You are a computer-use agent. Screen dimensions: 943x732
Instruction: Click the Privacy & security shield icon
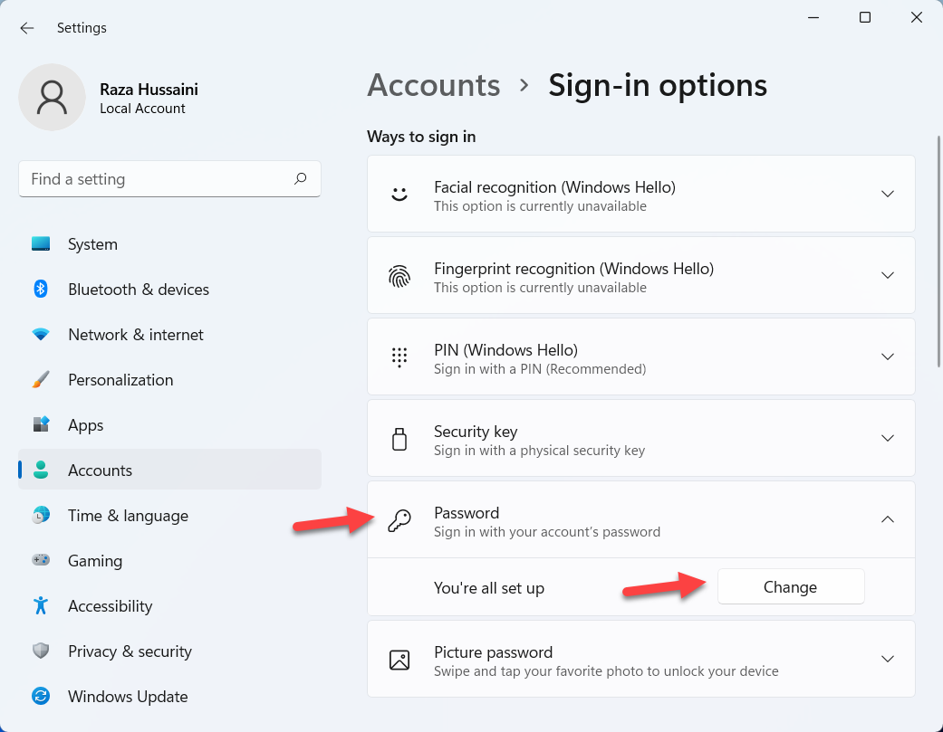(41, 651)
